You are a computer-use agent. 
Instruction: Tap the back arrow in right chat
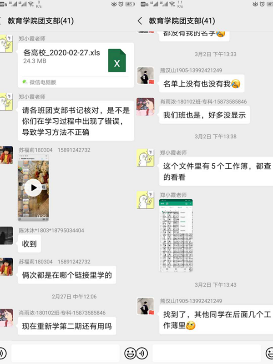140,21
